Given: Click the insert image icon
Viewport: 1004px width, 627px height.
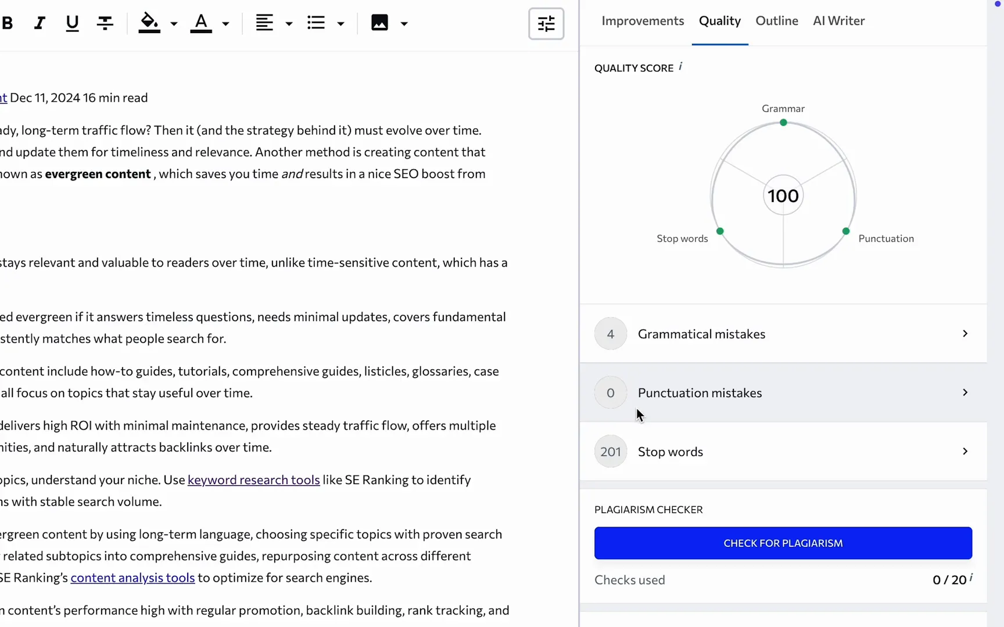Looking at the screenshot, I should click(379, 23).
